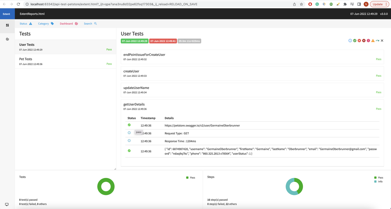391x209 pixels.
Task: Click the green start time badge 12:49:29
Action: tap(135, 41)
